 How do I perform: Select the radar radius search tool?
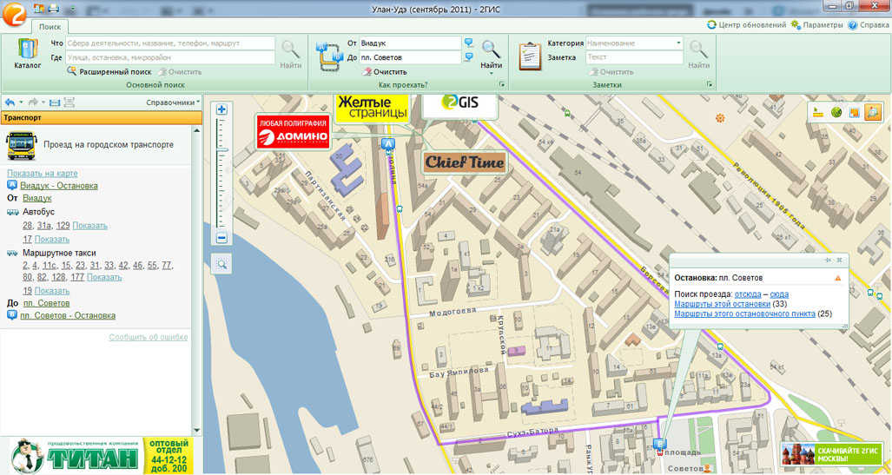point(836,112)
